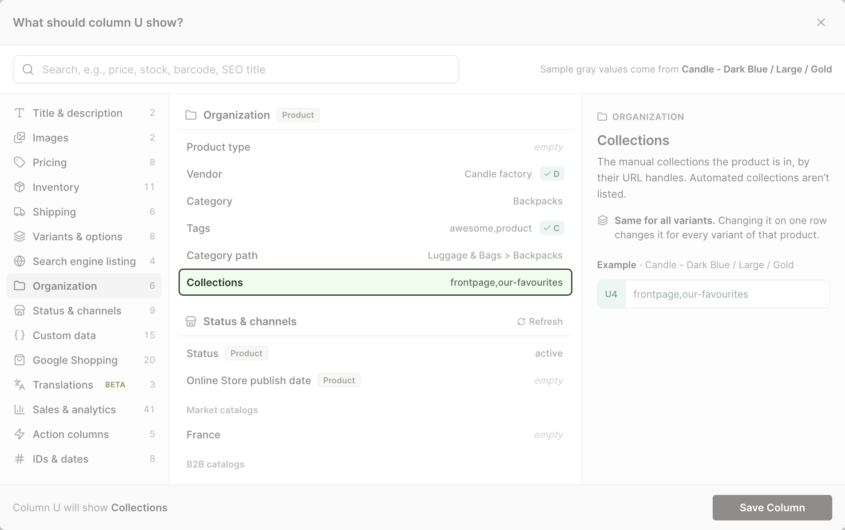This screenshot has width=845, height=530.
Task: Select the Organization sidebar category
Action: (x=84, y=286)
